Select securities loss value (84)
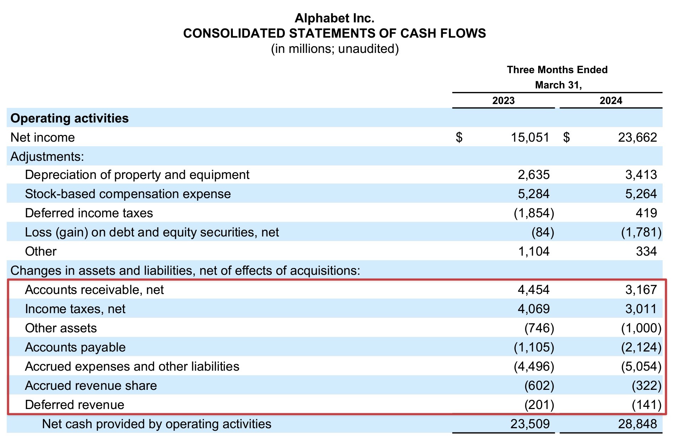674x436 pixels. tap(543, 233)
